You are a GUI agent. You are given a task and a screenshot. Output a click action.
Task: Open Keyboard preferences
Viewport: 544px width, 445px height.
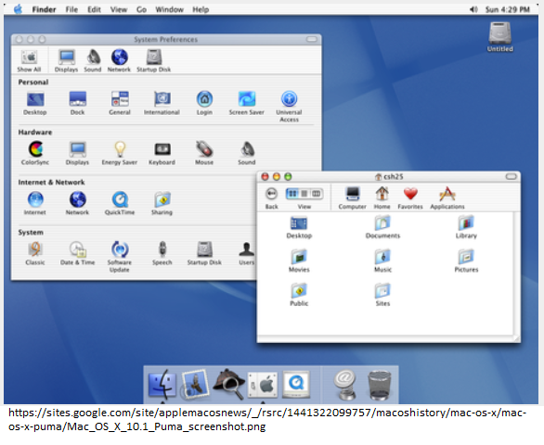pos(162,153)
